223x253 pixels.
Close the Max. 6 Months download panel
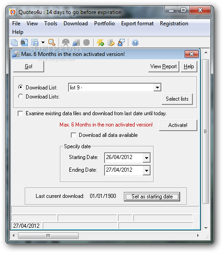point(191,54)
